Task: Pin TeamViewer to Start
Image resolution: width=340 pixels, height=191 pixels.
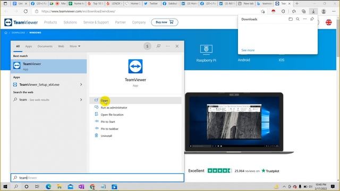Action: [108, 121]
